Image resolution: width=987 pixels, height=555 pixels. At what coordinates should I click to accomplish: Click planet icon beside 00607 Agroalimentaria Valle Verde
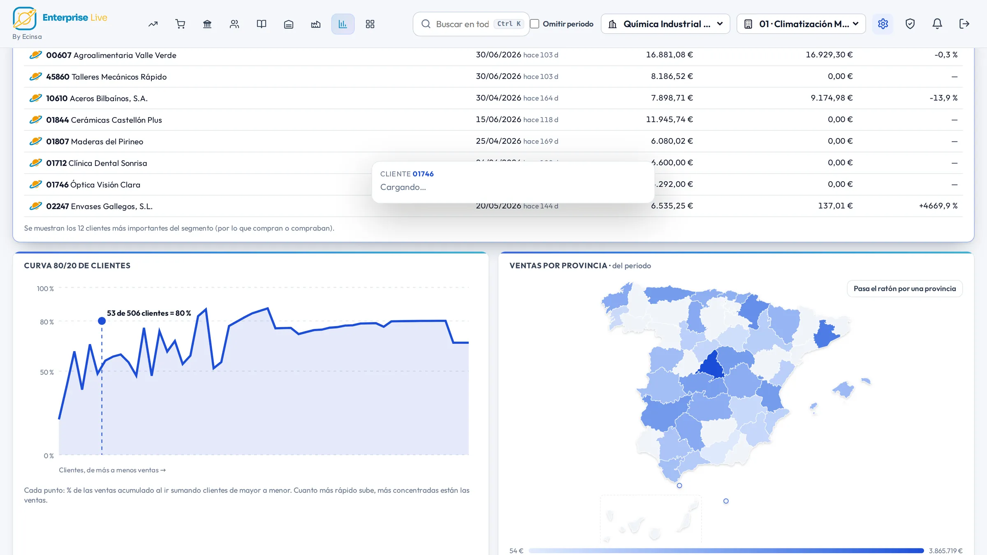coord(36,55)
